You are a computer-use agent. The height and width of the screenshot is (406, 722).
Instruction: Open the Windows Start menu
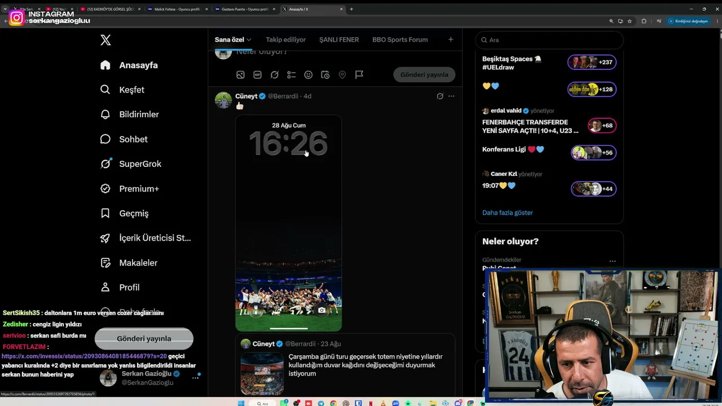pyautogui.click(x=240, y=403)
